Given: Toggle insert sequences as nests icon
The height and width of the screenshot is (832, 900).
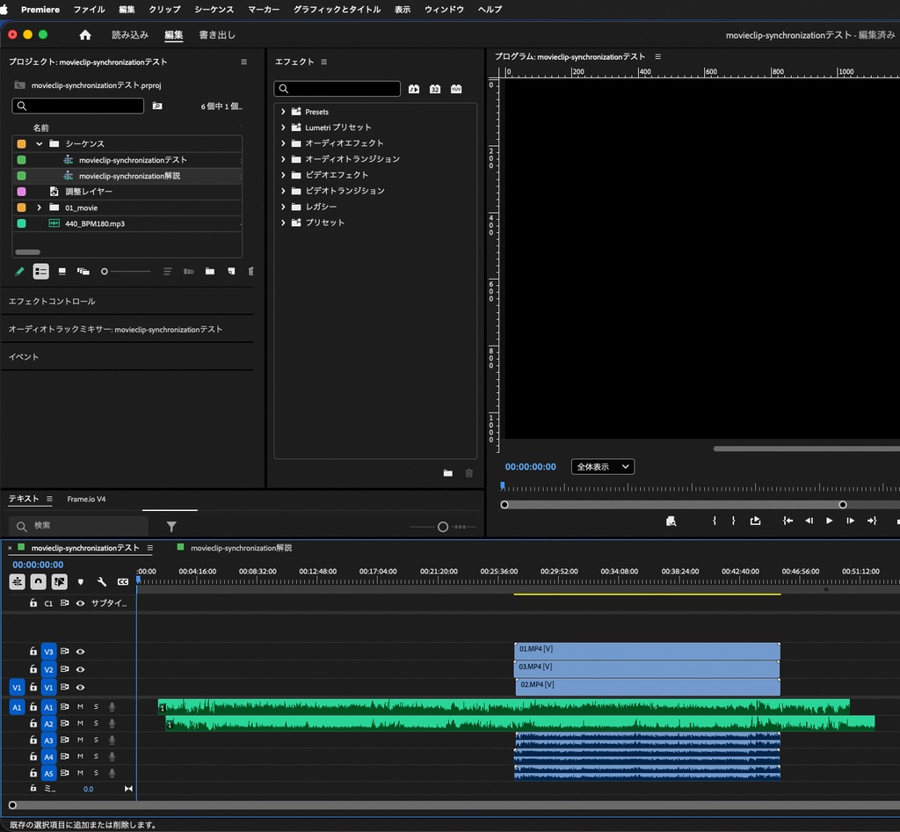Looking at the screenshot, I should coord(18,581).
